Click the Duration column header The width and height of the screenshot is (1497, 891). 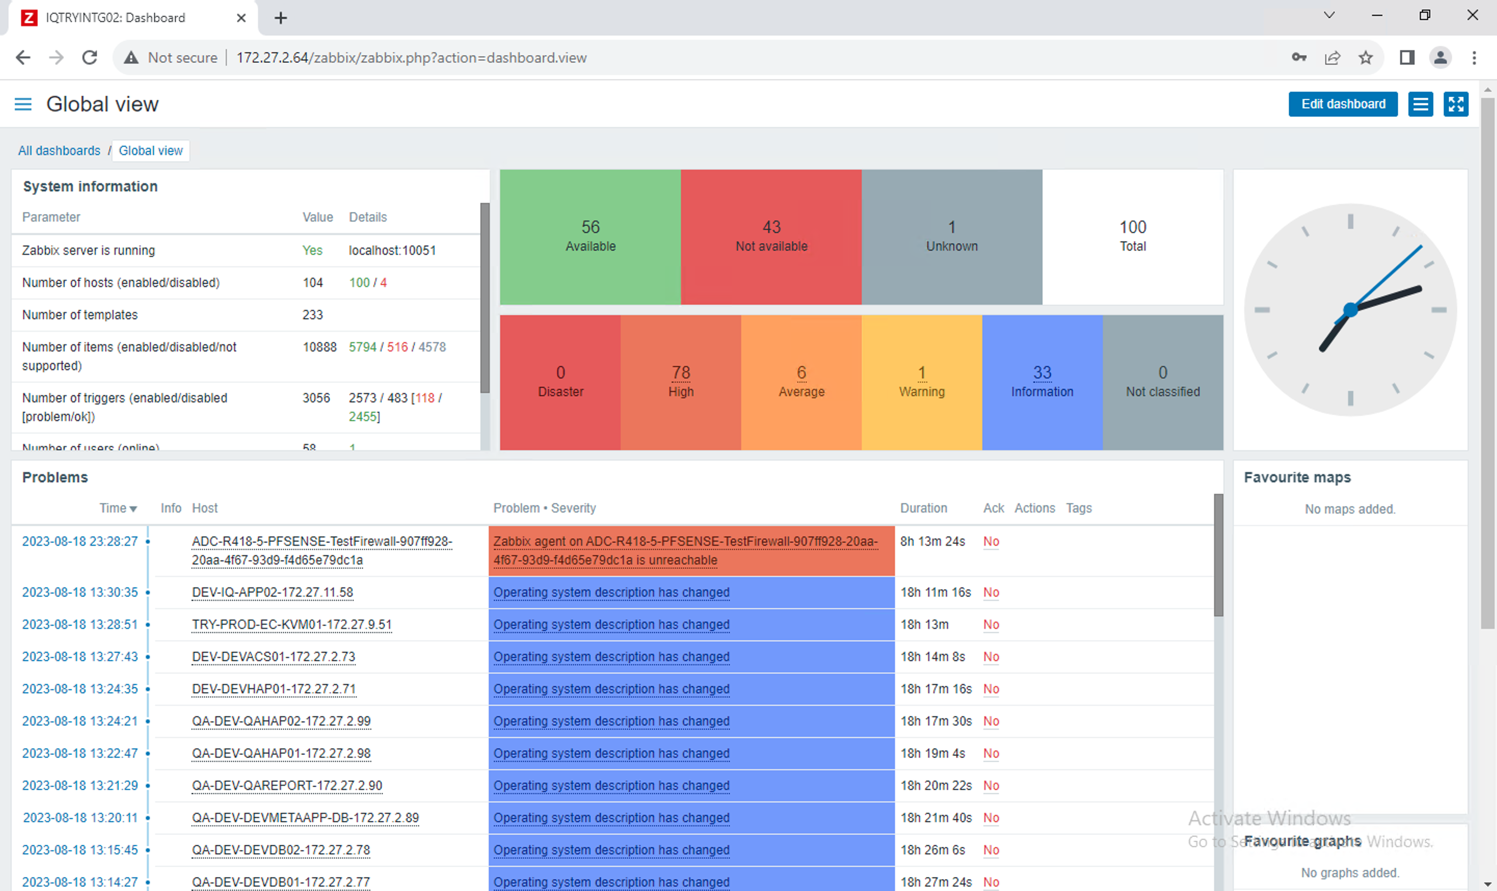(x=923, y=508)
